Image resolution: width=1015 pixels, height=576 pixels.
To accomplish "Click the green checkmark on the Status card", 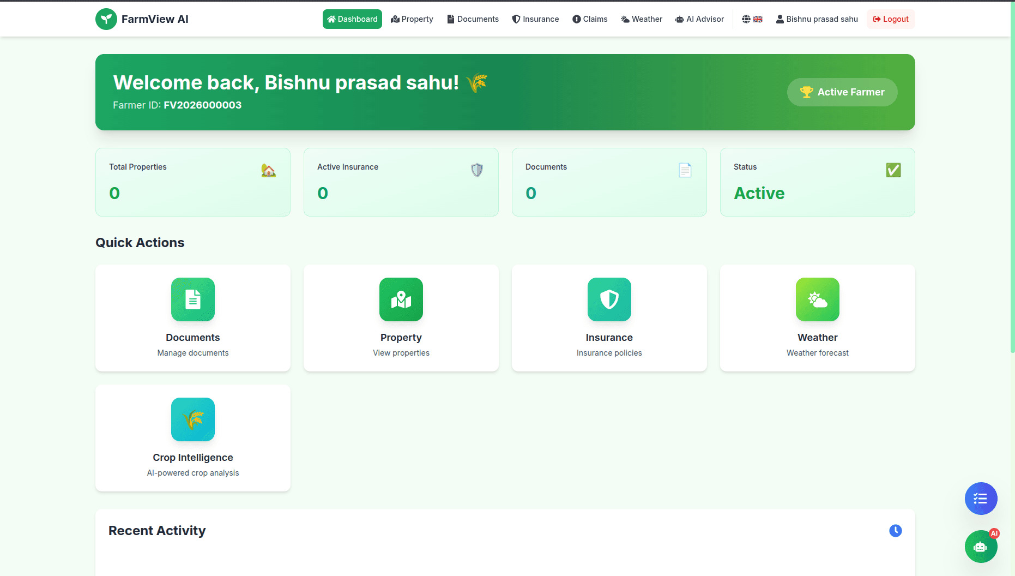I will tap(893, 170).
